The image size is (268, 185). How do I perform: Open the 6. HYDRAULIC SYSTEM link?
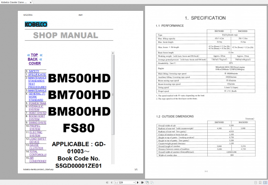coord(36,108)
